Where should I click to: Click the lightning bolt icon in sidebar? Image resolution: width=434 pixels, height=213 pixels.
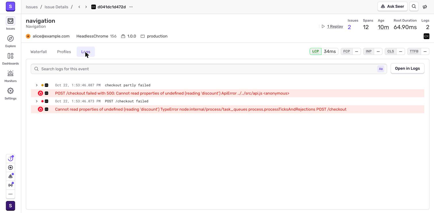(10, 167)
